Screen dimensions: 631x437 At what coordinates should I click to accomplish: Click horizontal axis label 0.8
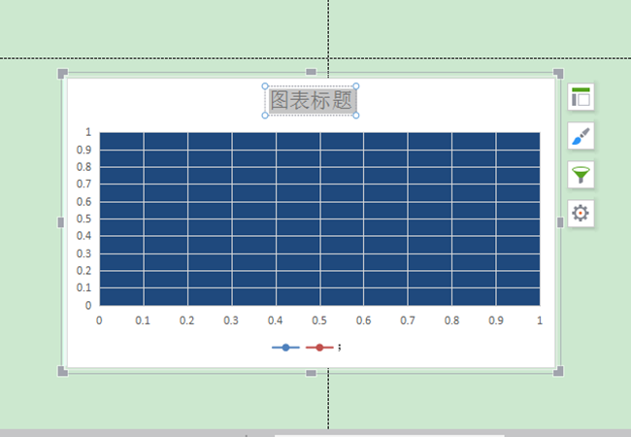pos(451,320)
